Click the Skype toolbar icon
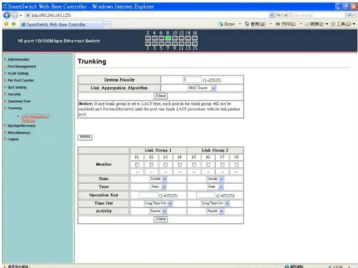The image size is (358, 268). [x=221, y=24]
